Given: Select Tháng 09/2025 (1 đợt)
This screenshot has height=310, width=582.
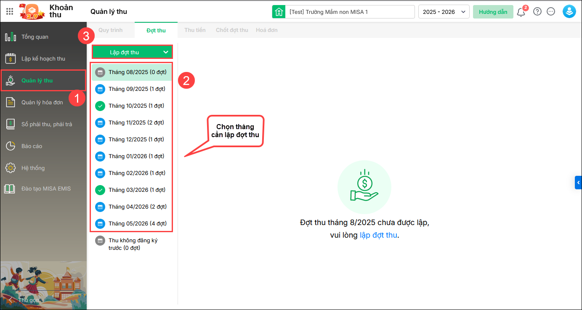Looking at the screenshot, I should tap(132, 89).
